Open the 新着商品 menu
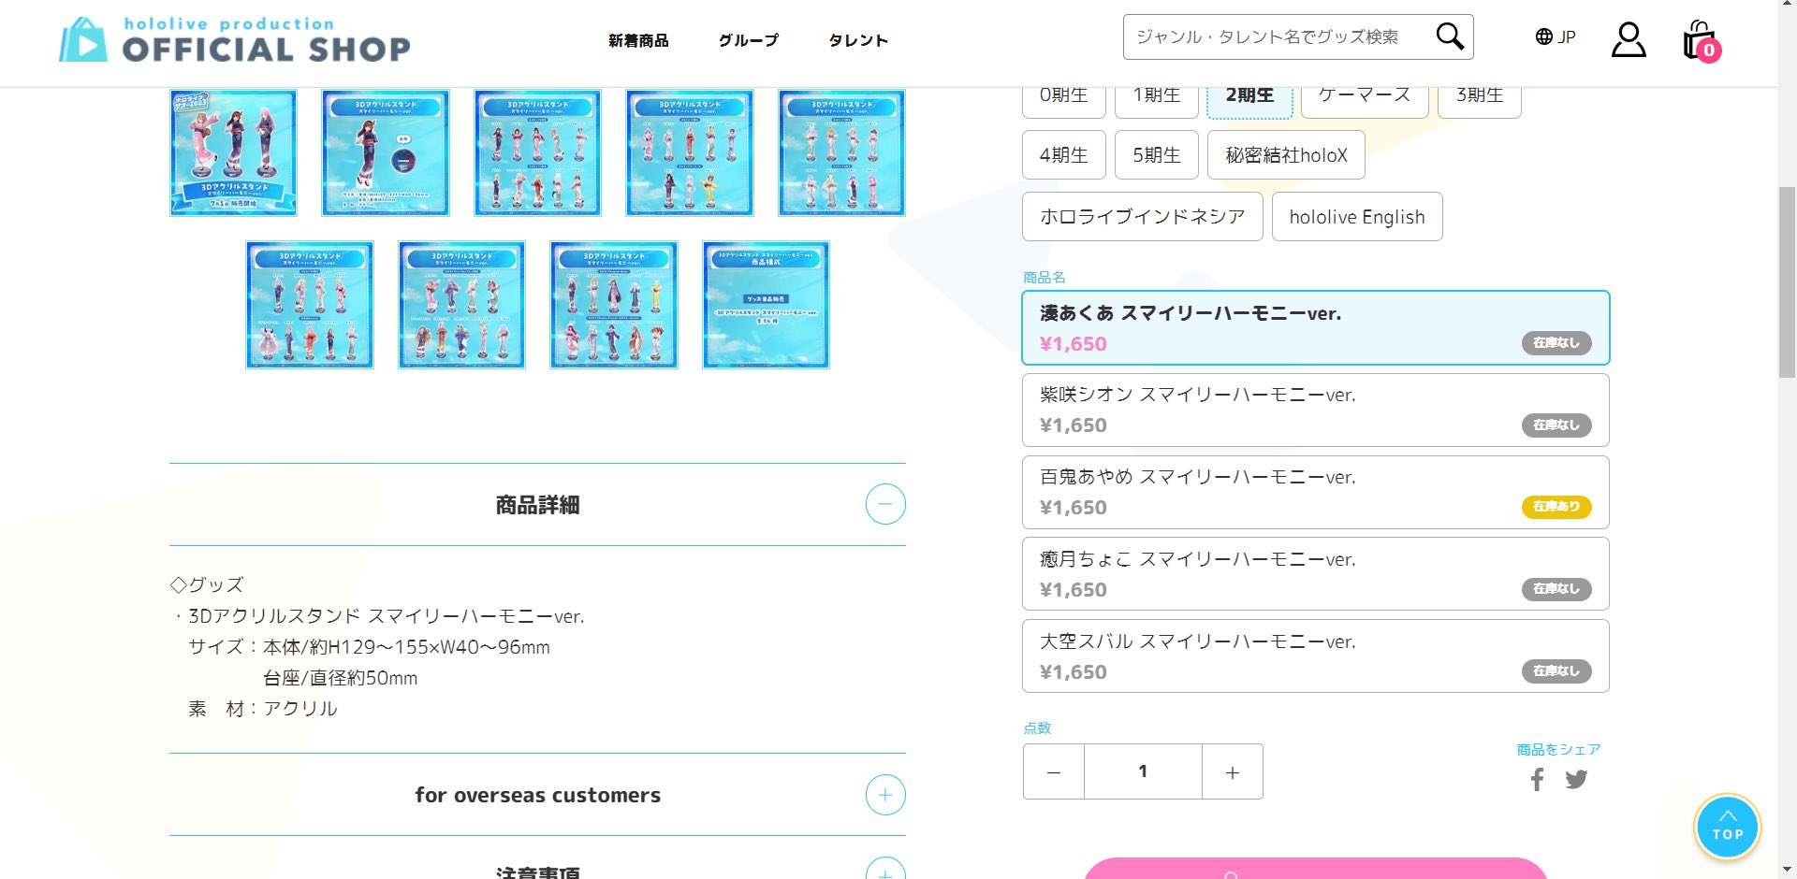The image size is (1797, 879). 638,40
